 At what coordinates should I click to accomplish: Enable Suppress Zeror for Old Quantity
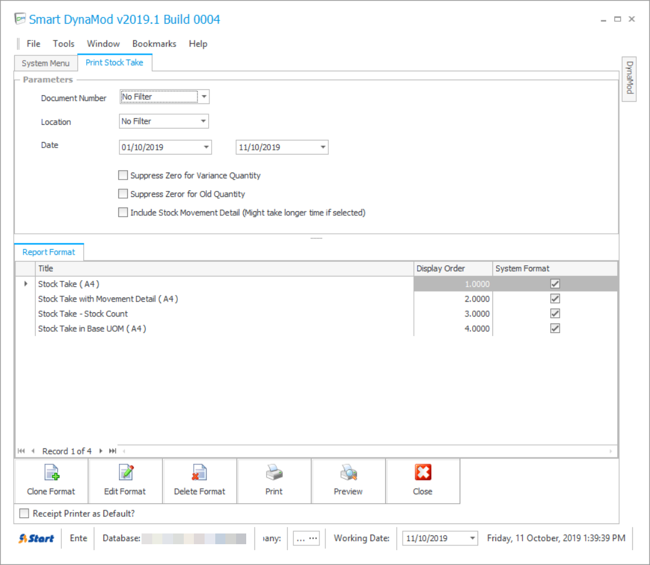pos(123,193)
